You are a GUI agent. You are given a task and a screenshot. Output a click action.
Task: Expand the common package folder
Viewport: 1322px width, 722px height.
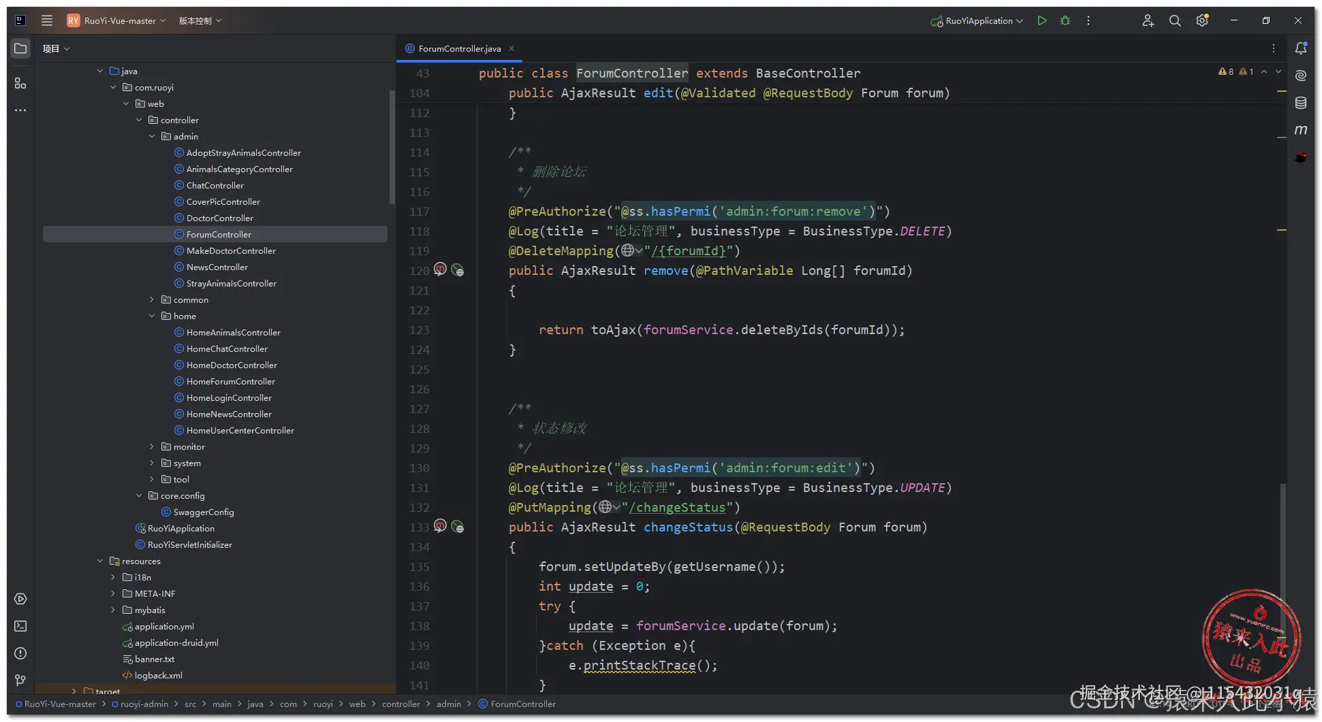(152, 300)
